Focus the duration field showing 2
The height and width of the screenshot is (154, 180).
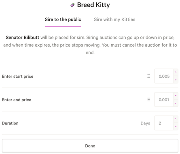pyautogui.click(x=164, y=123)
